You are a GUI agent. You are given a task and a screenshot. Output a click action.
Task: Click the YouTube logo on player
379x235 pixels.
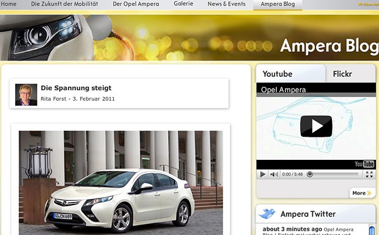(x=364, y=164)
